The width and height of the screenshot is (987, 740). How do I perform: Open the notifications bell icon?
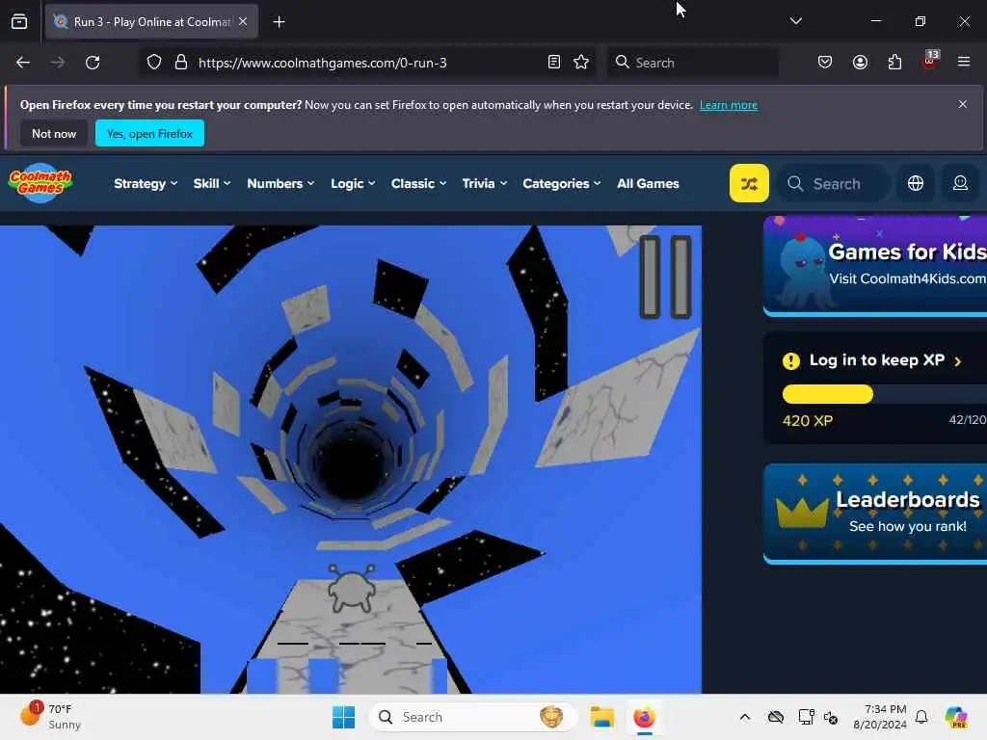[x=921, y=717]
